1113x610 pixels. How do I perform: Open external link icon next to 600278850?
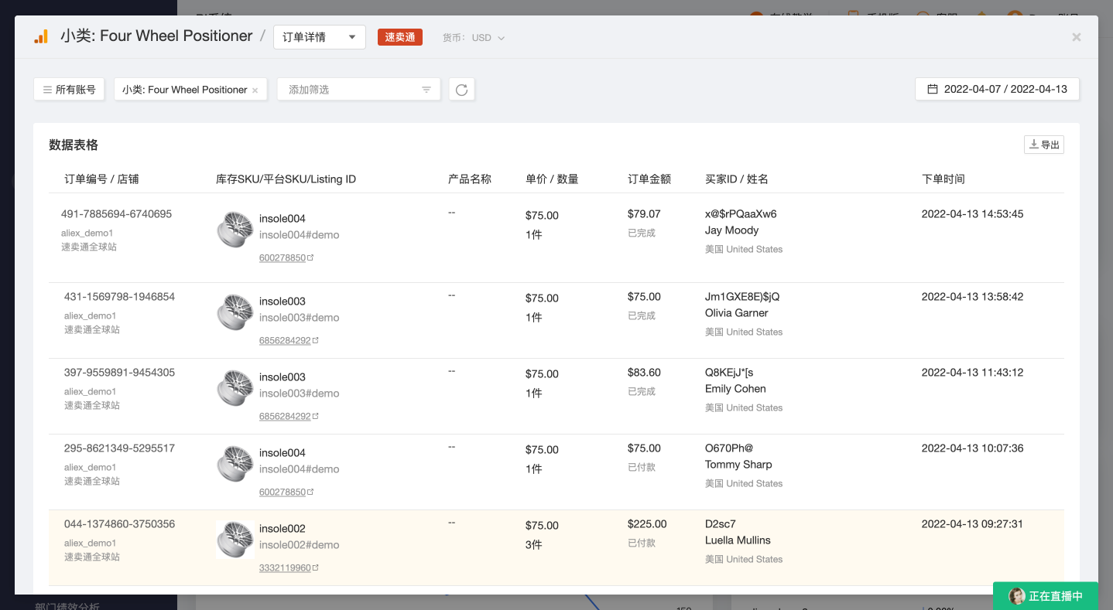tap(311, 258)
